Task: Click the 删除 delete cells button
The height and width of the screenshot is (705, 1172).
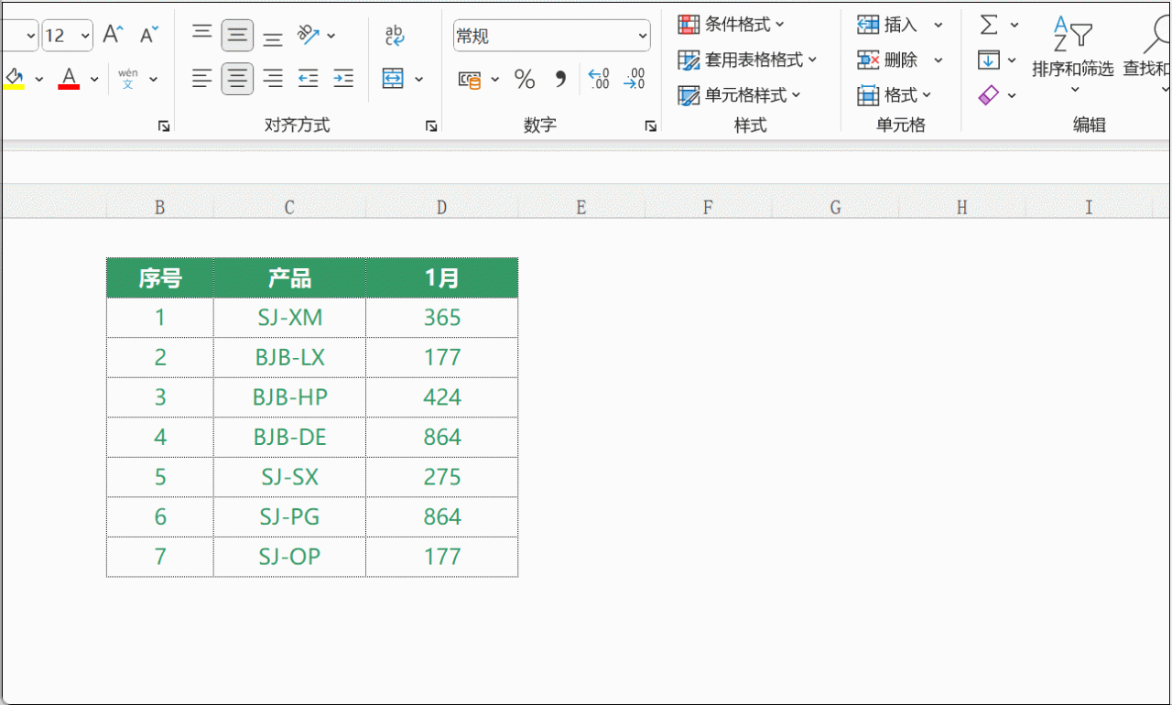Action: click(x=888, y=60)
